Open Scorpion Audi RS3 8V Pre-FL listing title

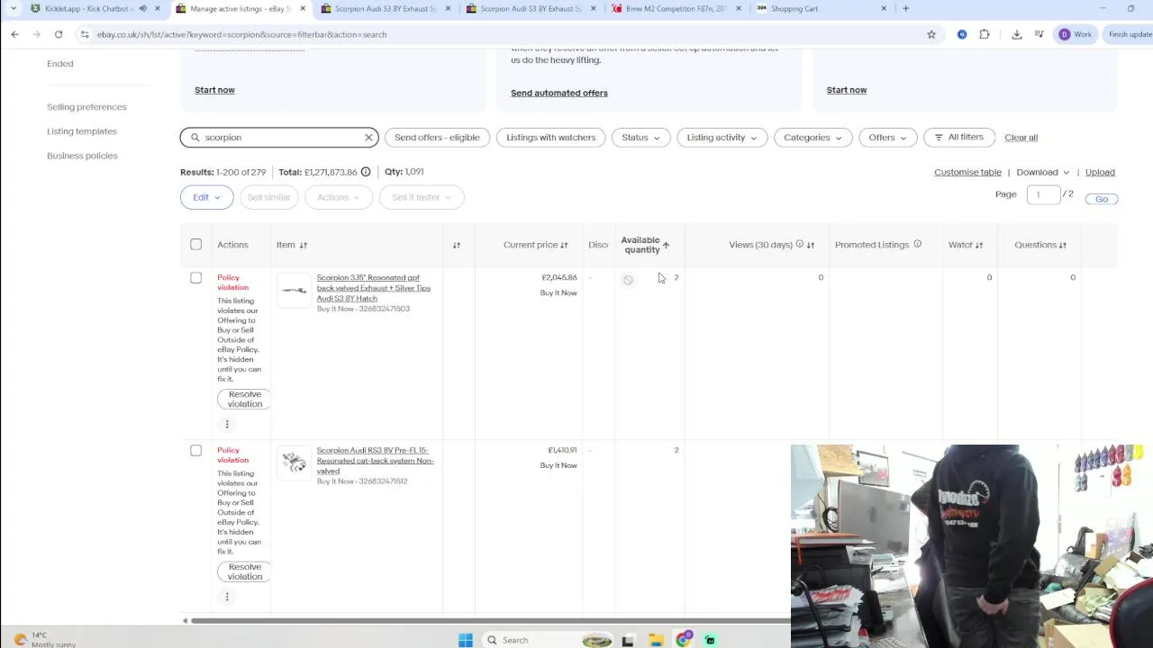coord(375,461)
